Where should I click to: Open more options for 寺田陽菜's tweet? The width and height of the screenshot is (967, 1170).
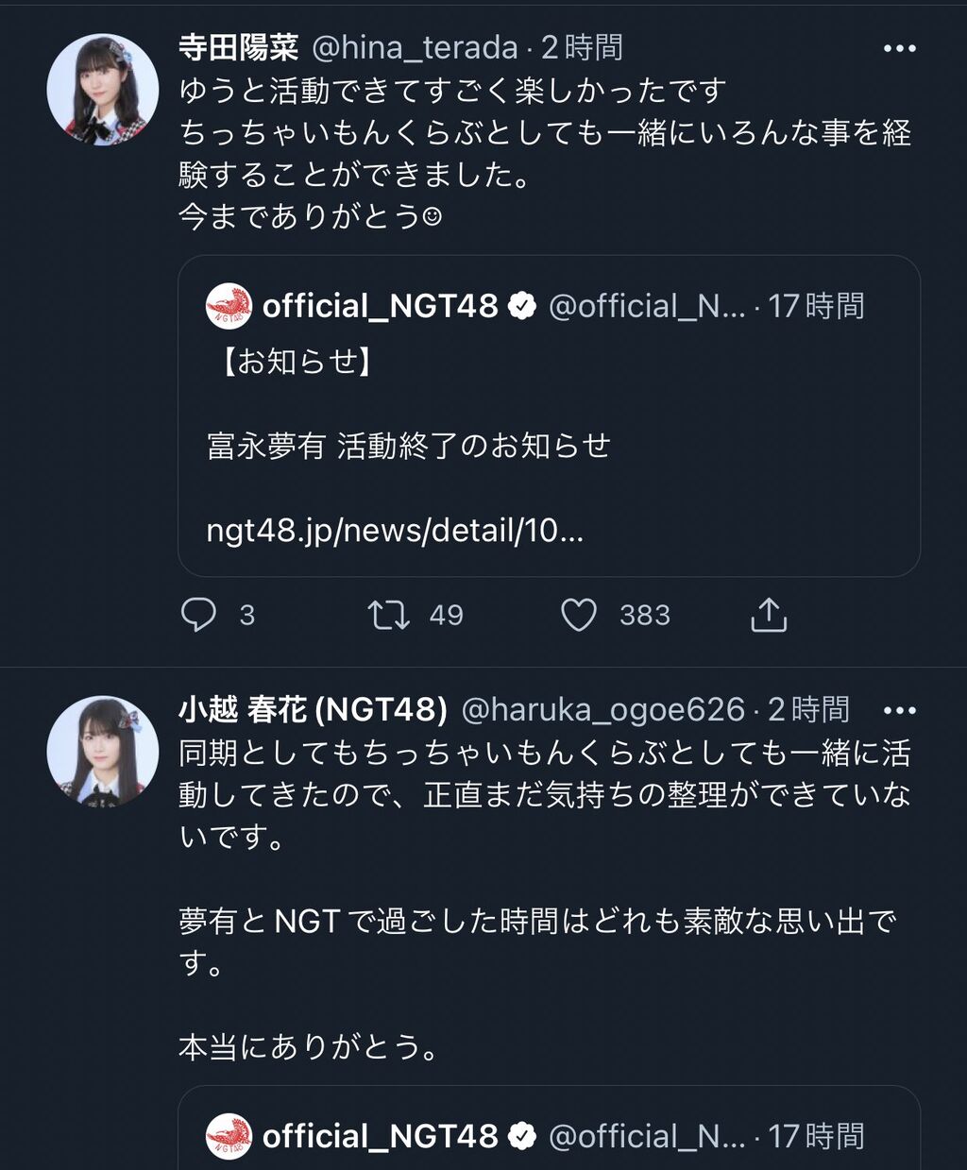(x=899, y=48)
